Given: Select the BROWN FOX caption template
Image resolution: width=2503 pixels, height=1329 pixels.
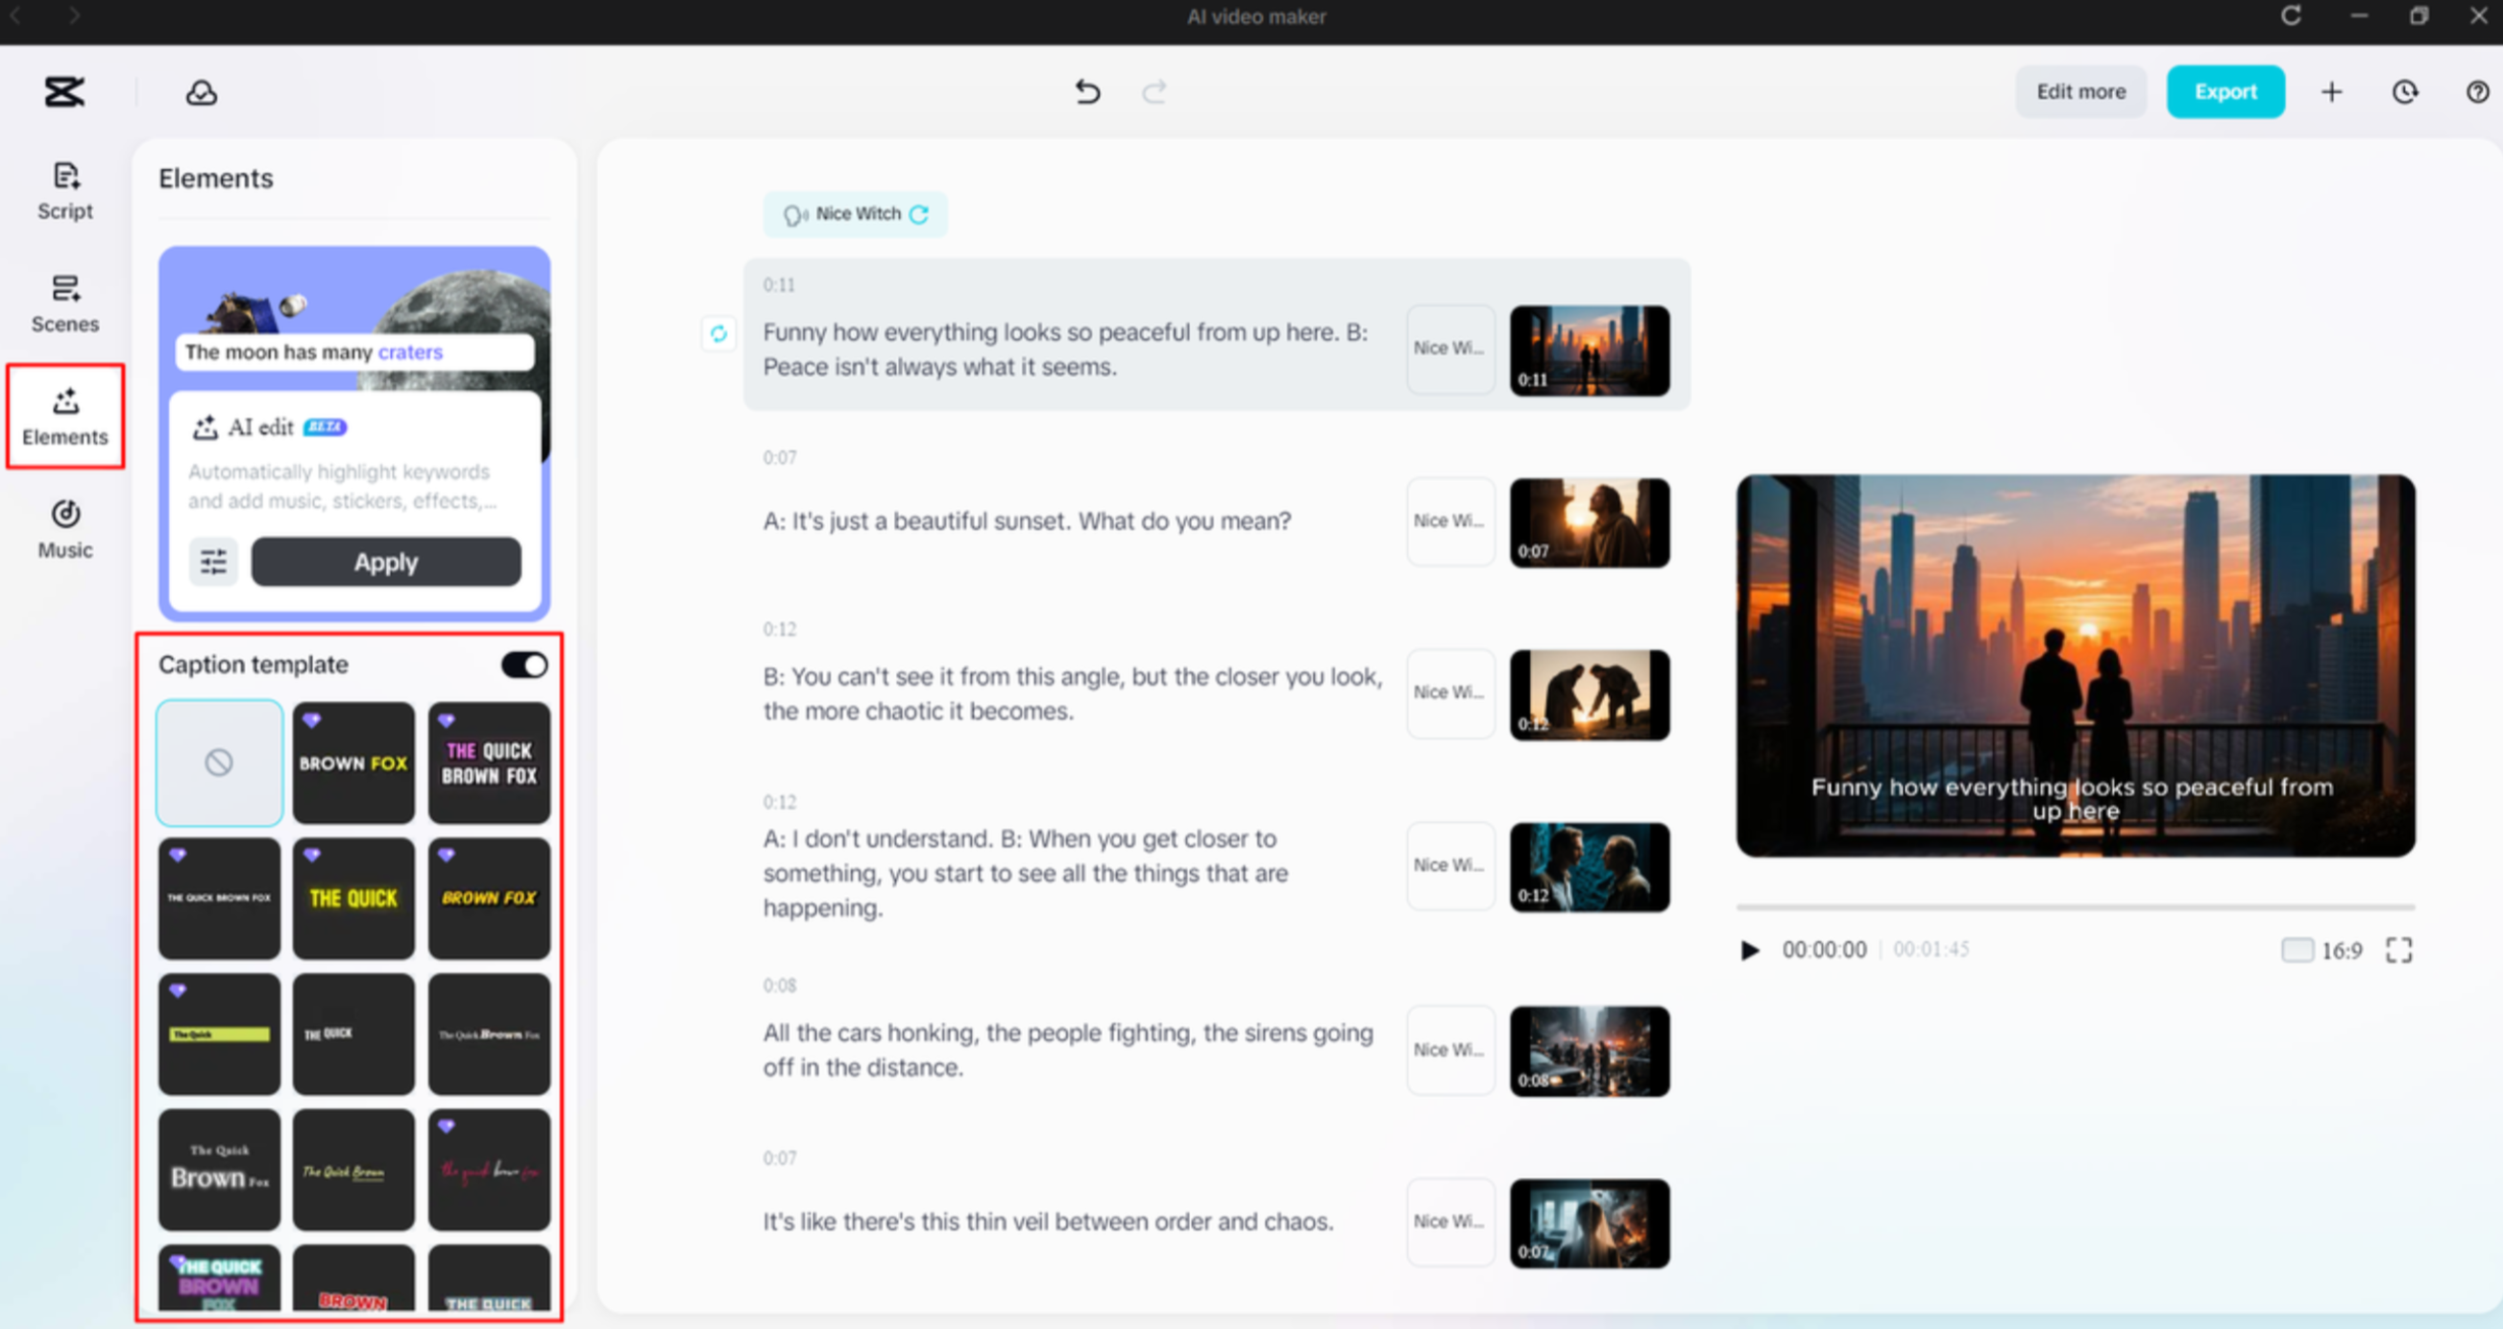Looking at the screenshot, I should coord(352,763).
